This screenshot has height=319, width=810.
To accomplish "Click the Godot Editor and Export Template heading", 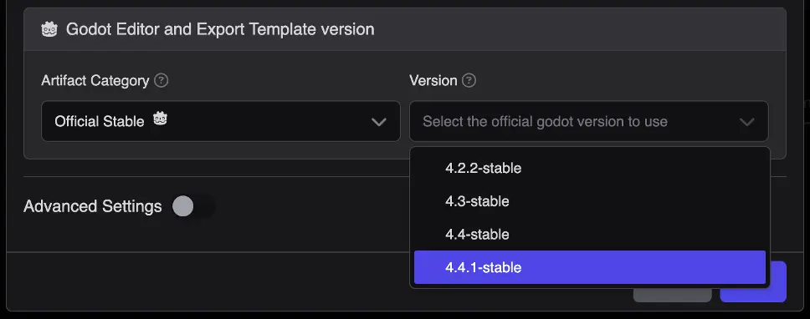I will tap(220, 29).
